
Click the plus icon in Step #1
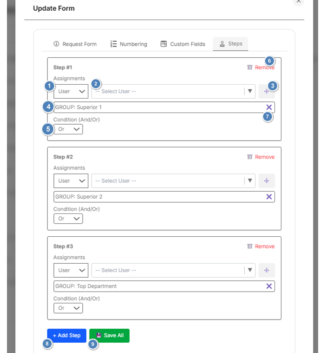pos(267,92)
